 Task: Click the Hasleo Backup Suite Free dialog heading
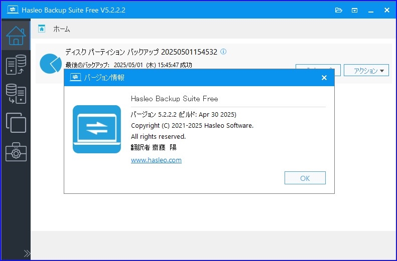175,99
